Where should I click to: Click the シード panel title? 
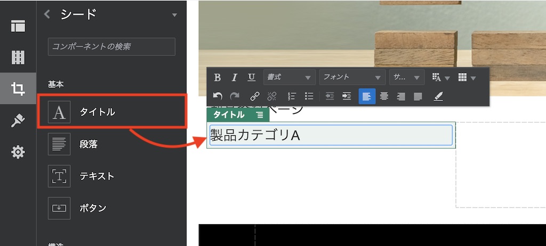(x=78, y=14)
